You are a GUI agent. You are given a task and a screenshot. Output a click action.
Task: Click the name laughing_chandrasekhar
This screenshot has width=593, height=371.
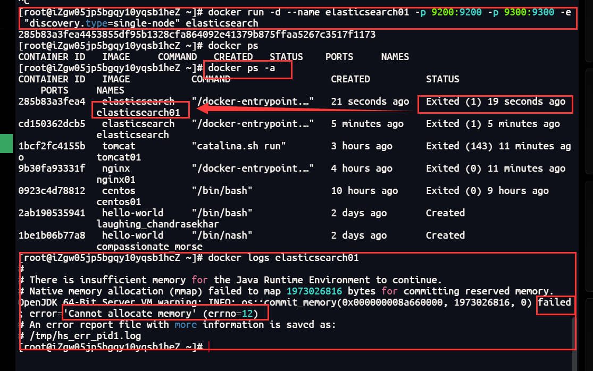click(x=158, y=224)
